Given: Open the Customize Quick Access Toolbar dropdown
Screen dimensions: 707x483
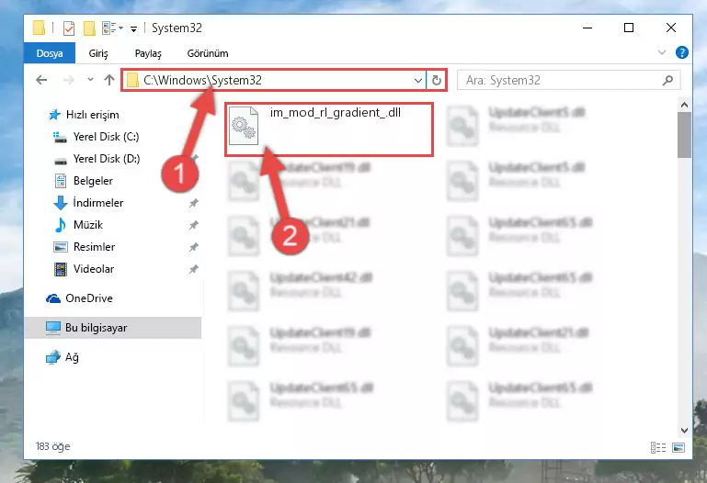Looking at the screenshot, I should 133,29.
